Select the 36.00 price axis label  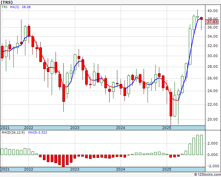click(213, 27)
